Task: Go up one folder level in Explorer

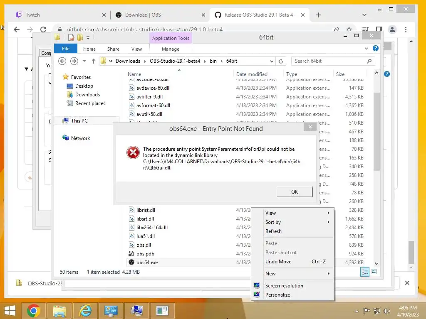Action: (94, 61)
